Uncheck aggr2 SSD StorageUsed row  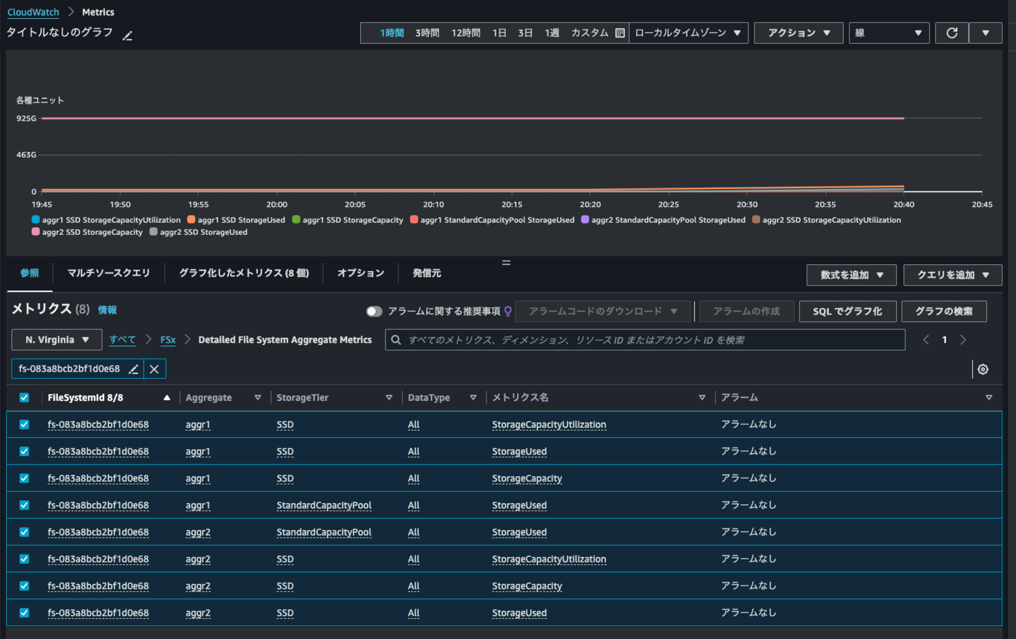pyautogui.click(x=24, y=613)
